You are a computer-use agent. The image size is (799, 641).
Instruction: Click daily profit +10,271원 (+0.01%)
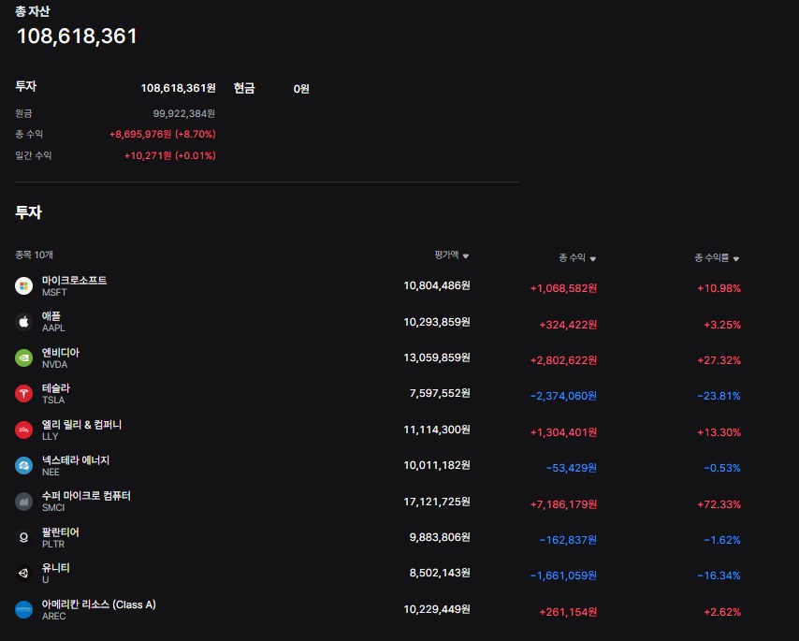169,155
